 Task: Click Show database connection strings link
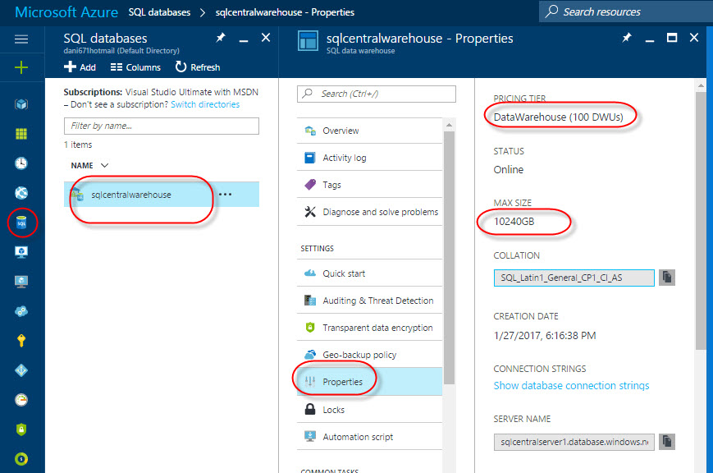click(571, 385)
